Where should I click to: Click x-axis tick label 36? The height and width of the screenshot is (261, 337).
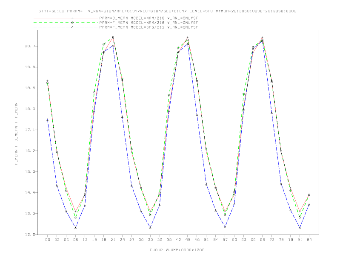pos(160,240)
